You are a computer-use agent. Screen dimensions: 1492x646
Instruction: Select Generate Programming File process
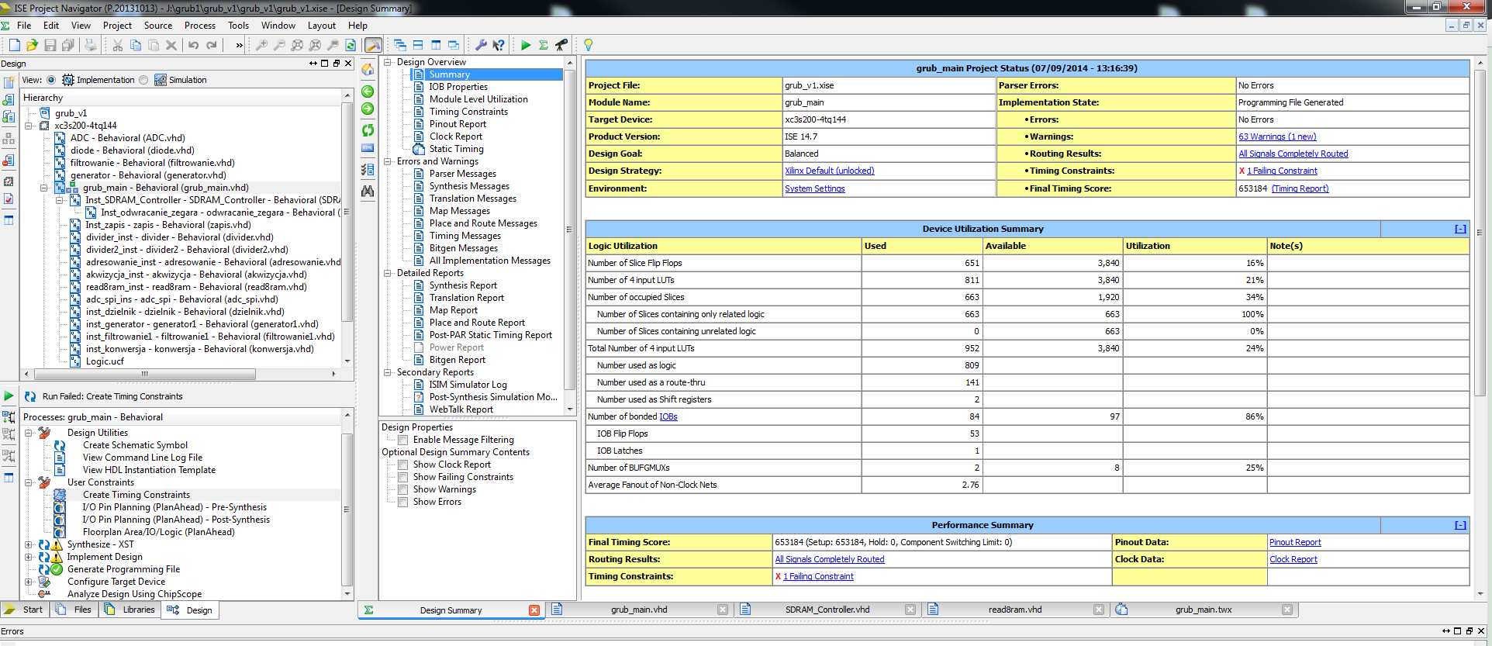[x=123, y=569]
